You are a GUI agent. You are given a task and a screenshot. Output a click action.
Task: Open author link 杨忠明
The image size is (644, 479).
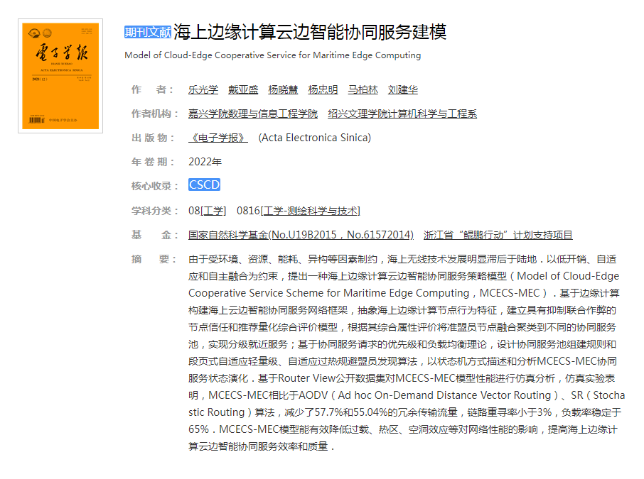pos(323,89)
